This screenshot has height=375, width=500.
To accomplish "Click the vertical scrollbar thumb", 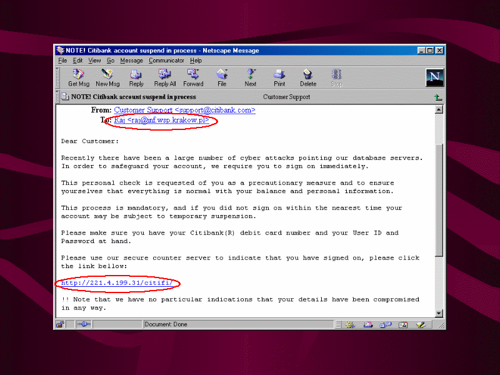I will point(439,200).
